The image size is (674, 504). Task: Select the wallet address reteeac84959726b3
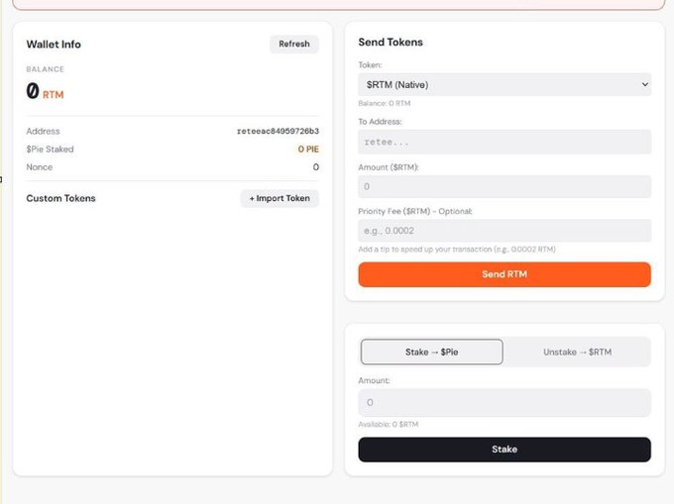pyautogui.click(x=278, y=131)
